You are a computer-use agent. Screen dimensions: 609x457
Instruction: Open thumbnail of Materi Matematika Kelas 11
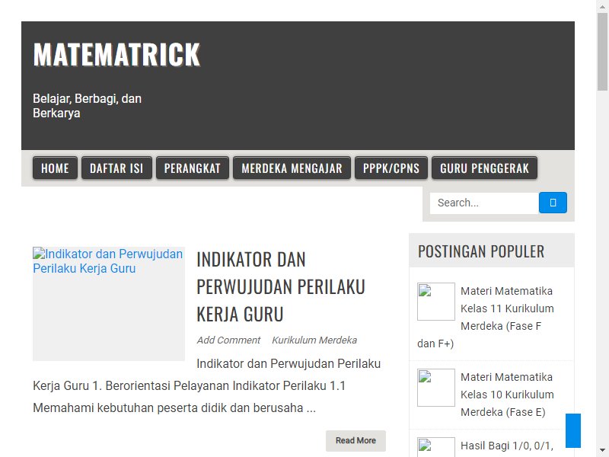coord(435,302)
